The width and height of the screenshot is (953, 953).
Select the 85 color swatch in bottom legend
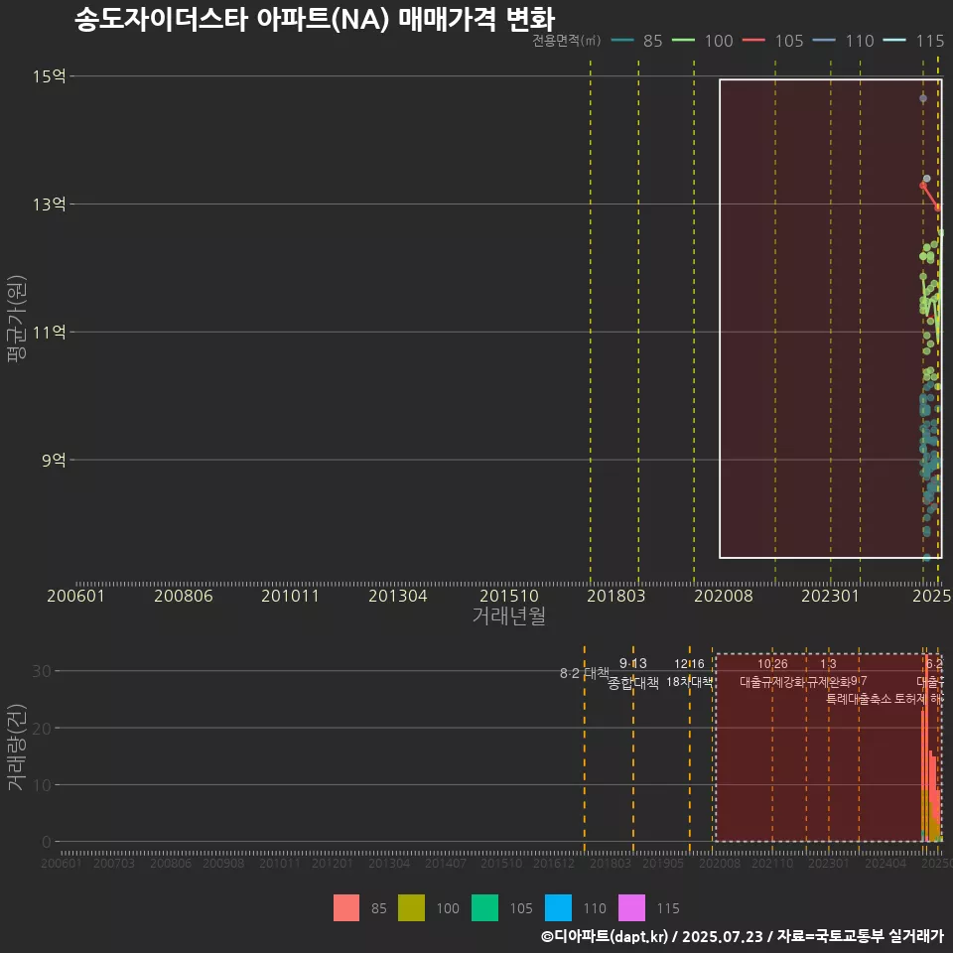[346, 907]
